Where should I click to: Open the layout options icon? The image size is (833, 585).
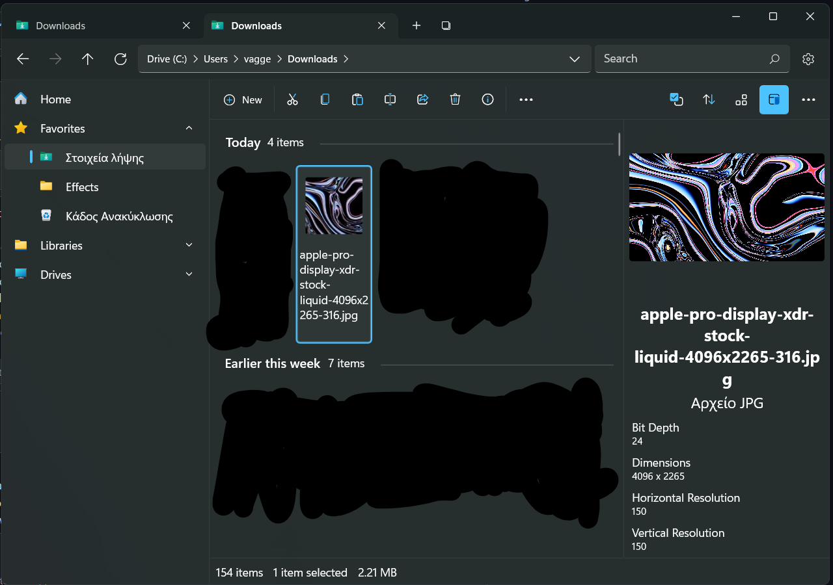coord(741,99)
